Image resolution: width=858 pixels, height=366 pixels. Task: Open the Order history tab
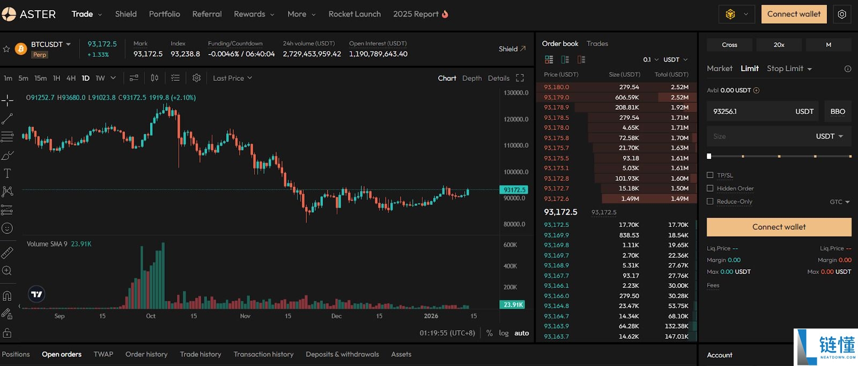pos(146,354)
